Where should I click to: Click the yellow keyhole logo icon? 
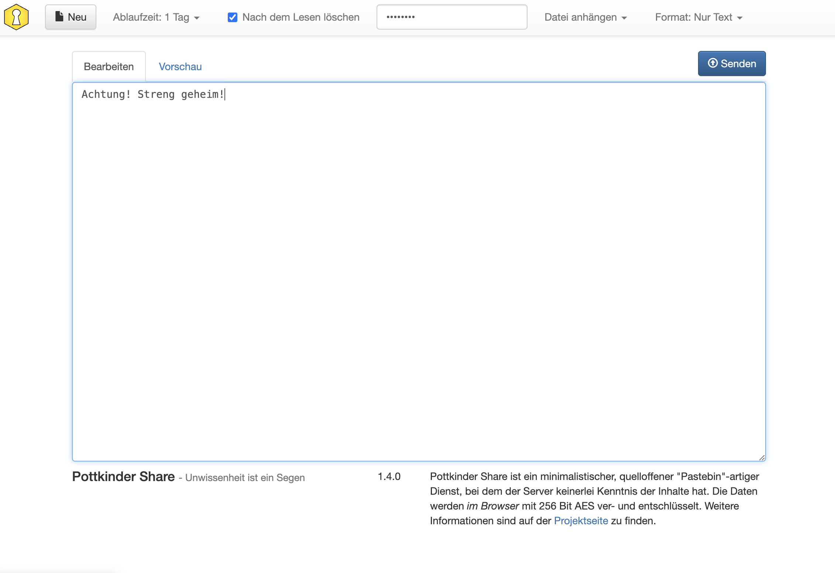16,17
